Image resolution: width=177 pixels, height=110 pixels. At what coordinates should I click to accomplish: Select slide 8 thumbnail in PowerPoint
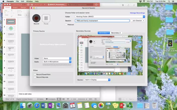(11, 69)
